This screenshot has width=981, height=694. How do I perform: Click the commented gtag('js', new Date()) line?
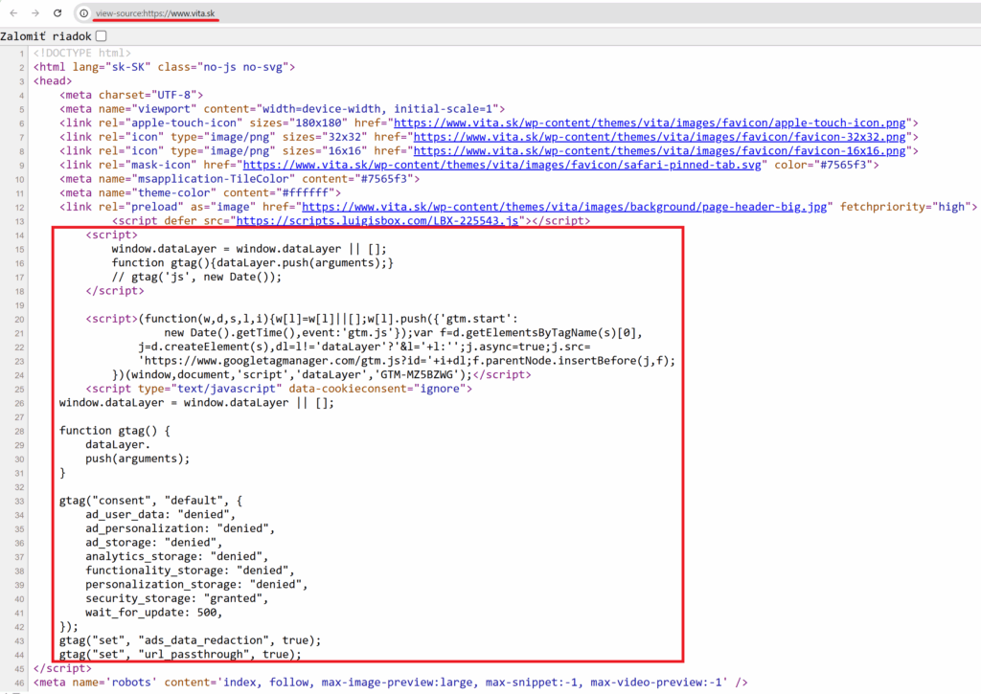(196, 277)
